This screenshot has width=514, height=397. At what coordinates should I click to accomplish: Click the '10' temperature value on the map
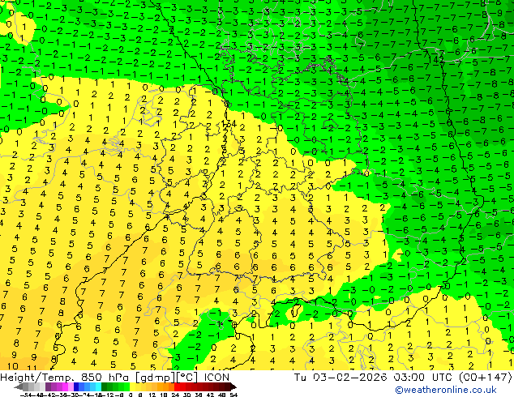[x=12, y=366]
